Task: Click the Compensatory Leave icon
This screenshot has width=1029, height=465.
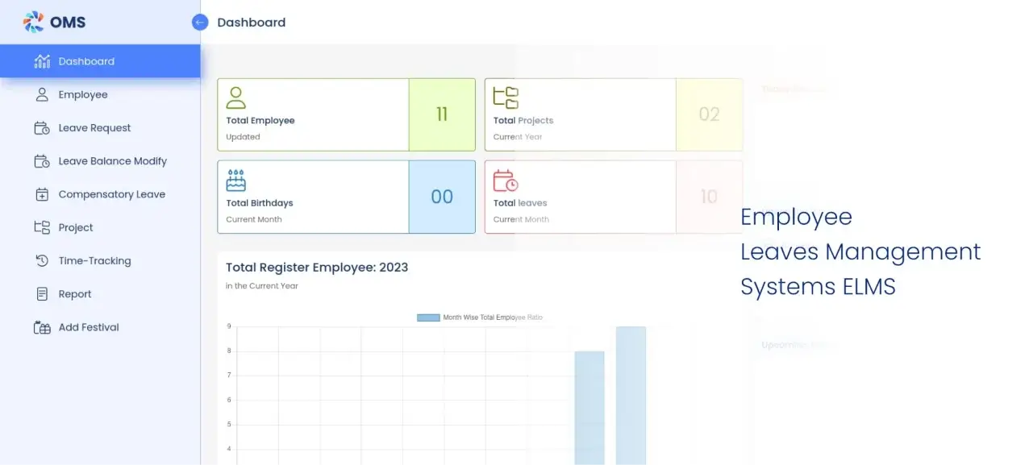Action: point(41,194)
